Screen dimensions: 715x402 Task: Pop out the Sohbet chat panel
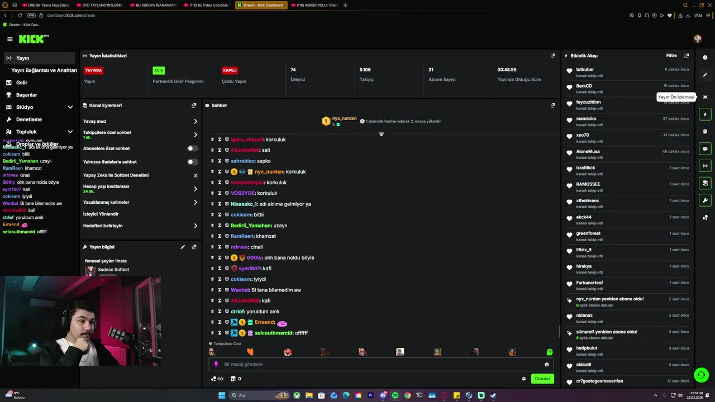coord(553,106)
